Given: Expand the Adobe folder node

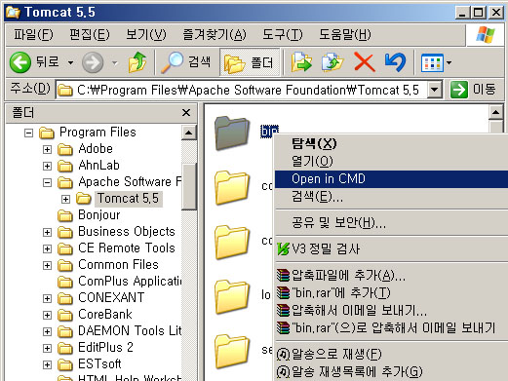Looking at the screenshot, I should pos(47,149).
